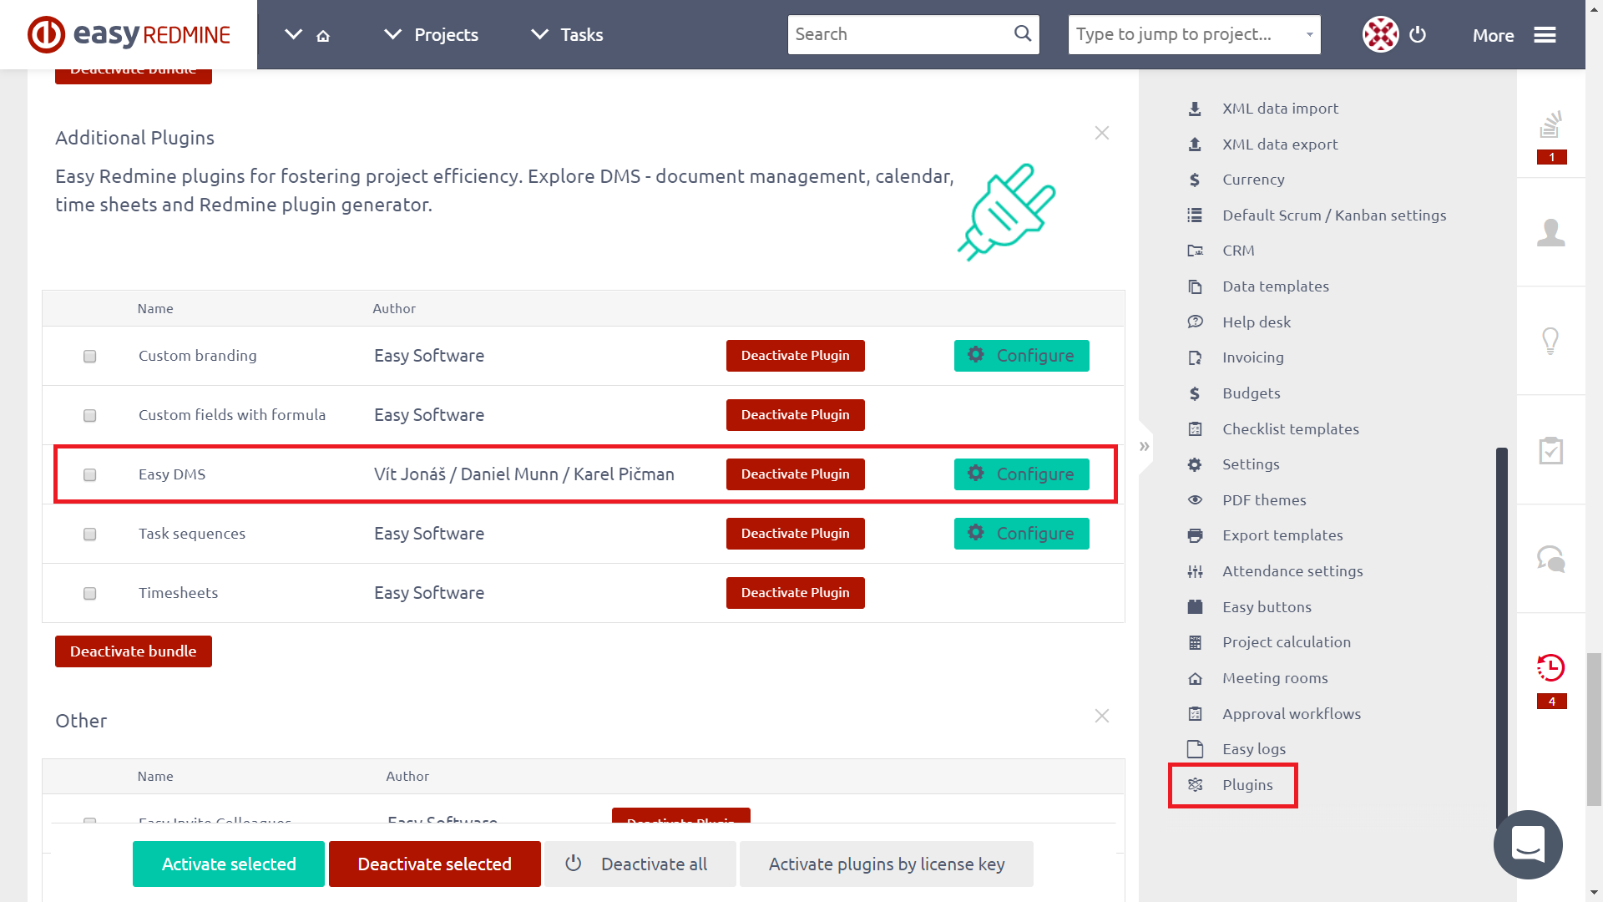Deactivate the Custom branding plugin
The width and height of the screenshot is (1603, 902).
click(x=795, y=356)
